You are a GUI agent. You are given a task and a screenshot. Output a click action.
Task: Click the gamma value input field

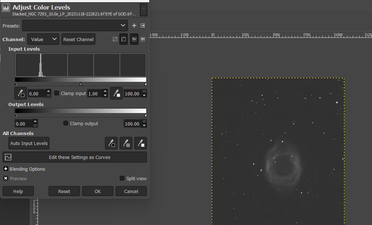94,94
